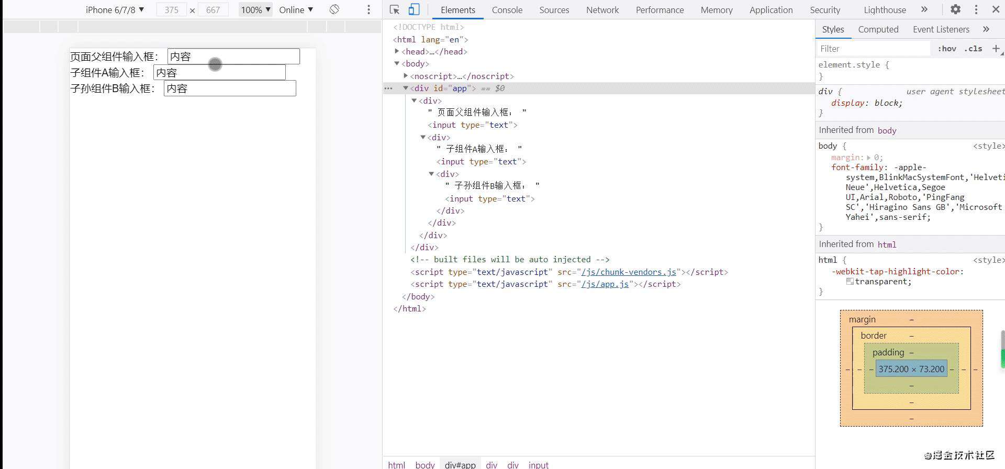This screenshot has height=469, width=1005.
Task: Activate the inspect element picker icon
Action: pyautogui.click(x=395, y=9)
